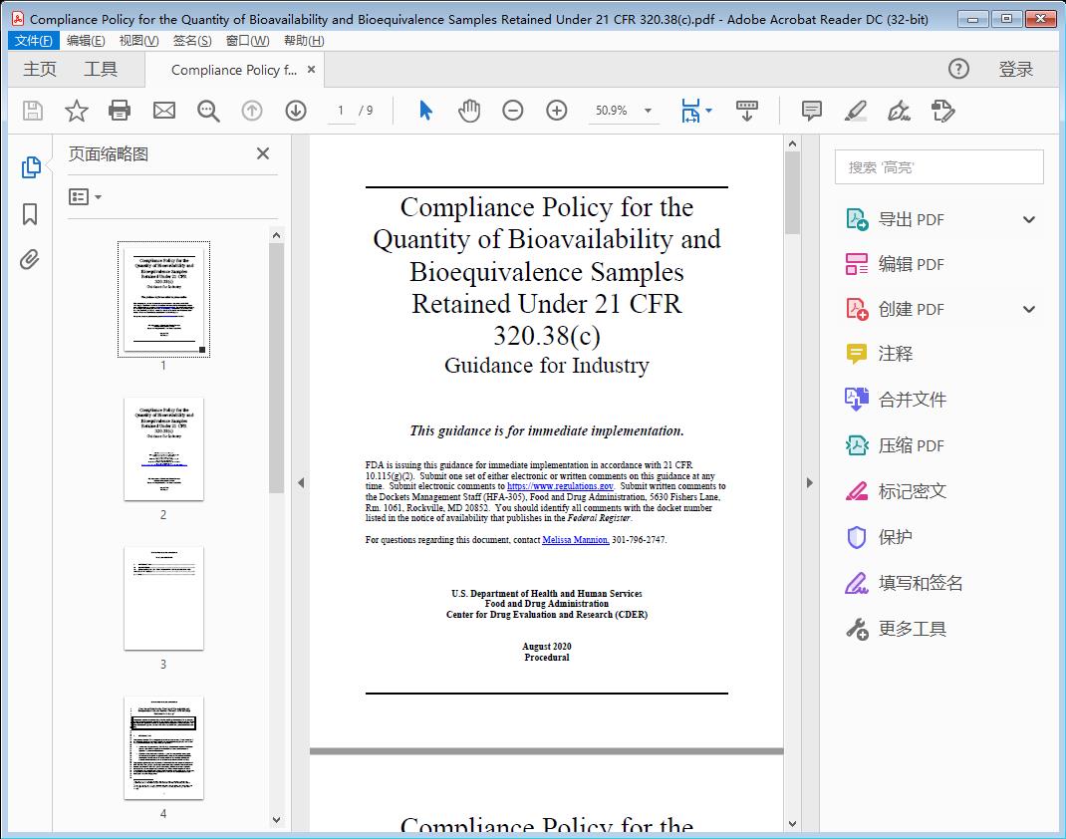Expand the 创建 PDF chevron
1066x839 pixels.
1029,309
